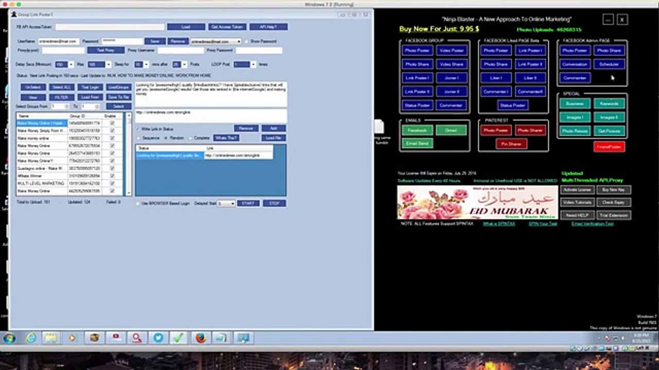This screenshot has height=370, width=659.
Task: Open Delay Secs Minimum dropdown
Action: pyautogui.click(x=71, y=64)
